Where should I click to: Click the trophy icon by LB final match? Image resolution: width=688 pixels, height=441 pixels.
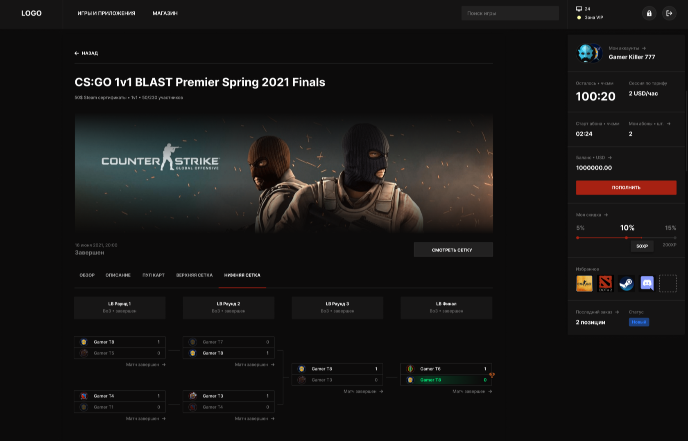pos(492,375)
